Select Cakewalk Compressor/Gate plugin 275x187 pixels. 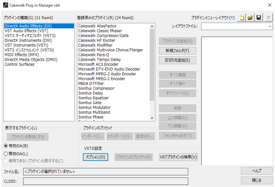click(x=114, y=35)
